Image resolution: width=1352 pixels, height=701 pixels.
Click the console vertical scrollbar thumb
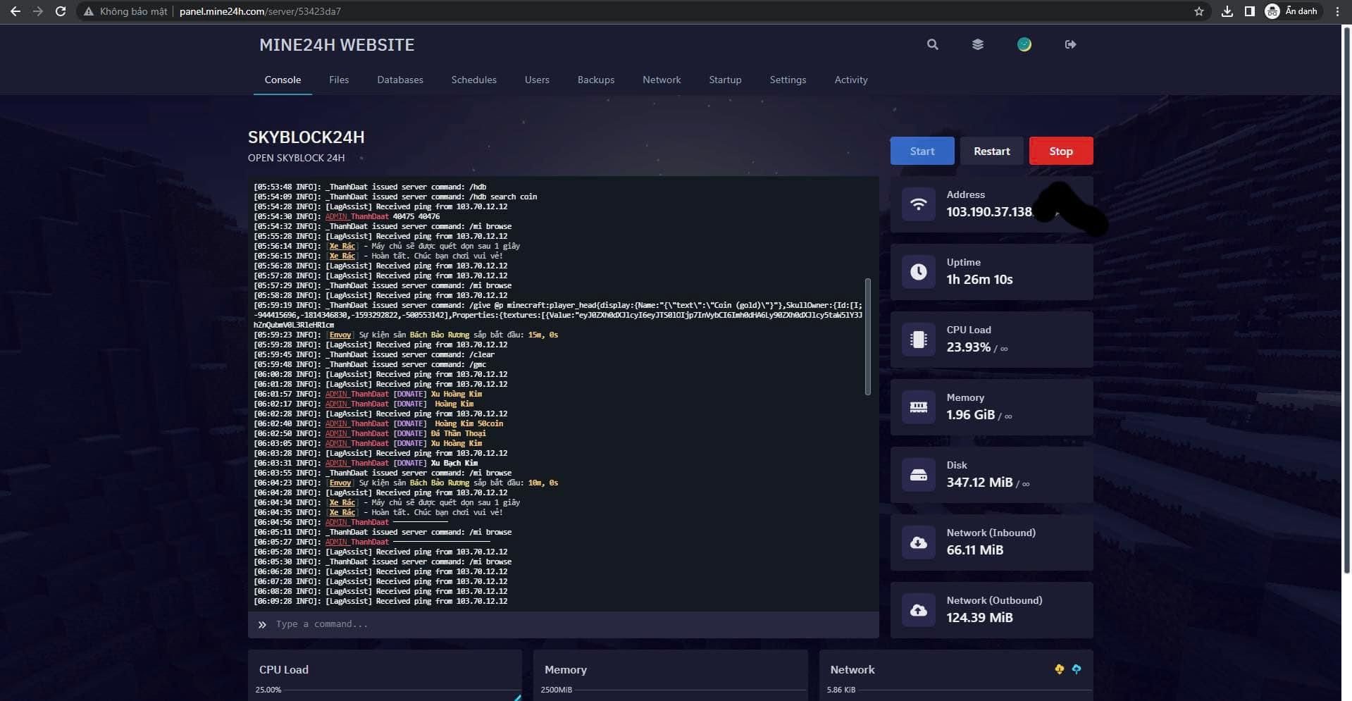[x=867, y=337]
